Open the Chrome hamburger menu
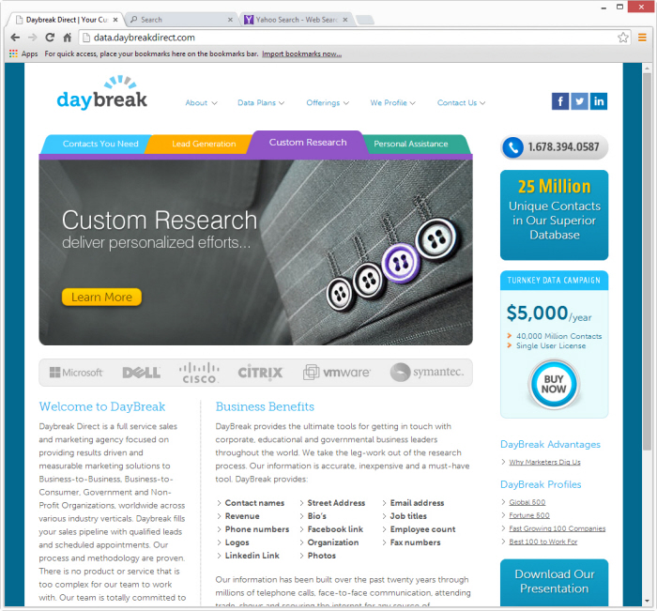The height and width of the screenshot is (611, 657). (643, 38)
